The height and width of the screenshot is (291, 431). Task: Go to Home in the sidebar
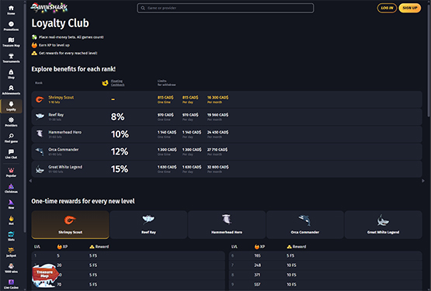pos(11,10)
